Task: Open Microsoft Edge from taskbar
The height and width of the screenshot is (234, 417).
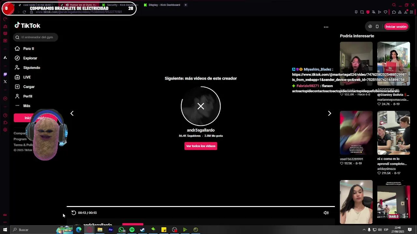Action: click(x=79, y=230)
